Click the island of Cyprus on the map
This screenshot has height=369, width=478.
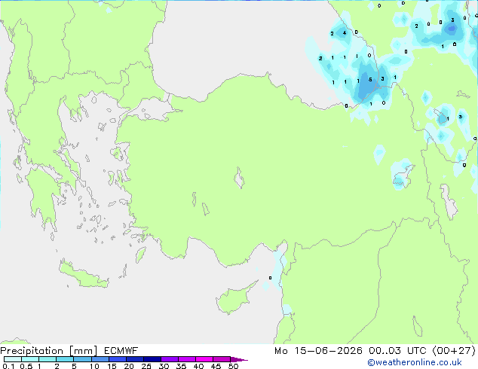[x=236, y=298]
